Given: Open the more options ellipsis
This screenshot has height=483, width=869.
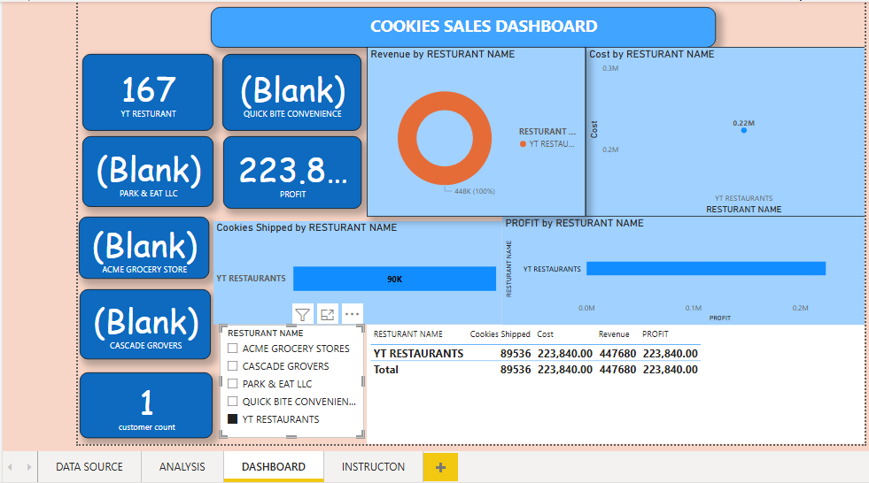Looking at the screenshot, I should 352,314.
